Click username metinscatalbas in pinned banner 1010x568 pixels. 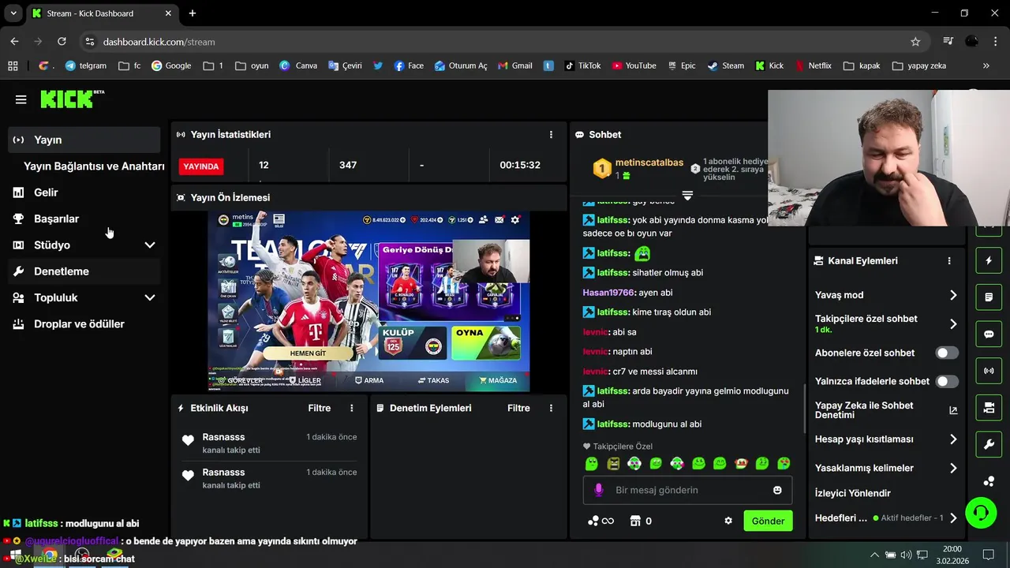pyautogui.click(x=649, y=163)
